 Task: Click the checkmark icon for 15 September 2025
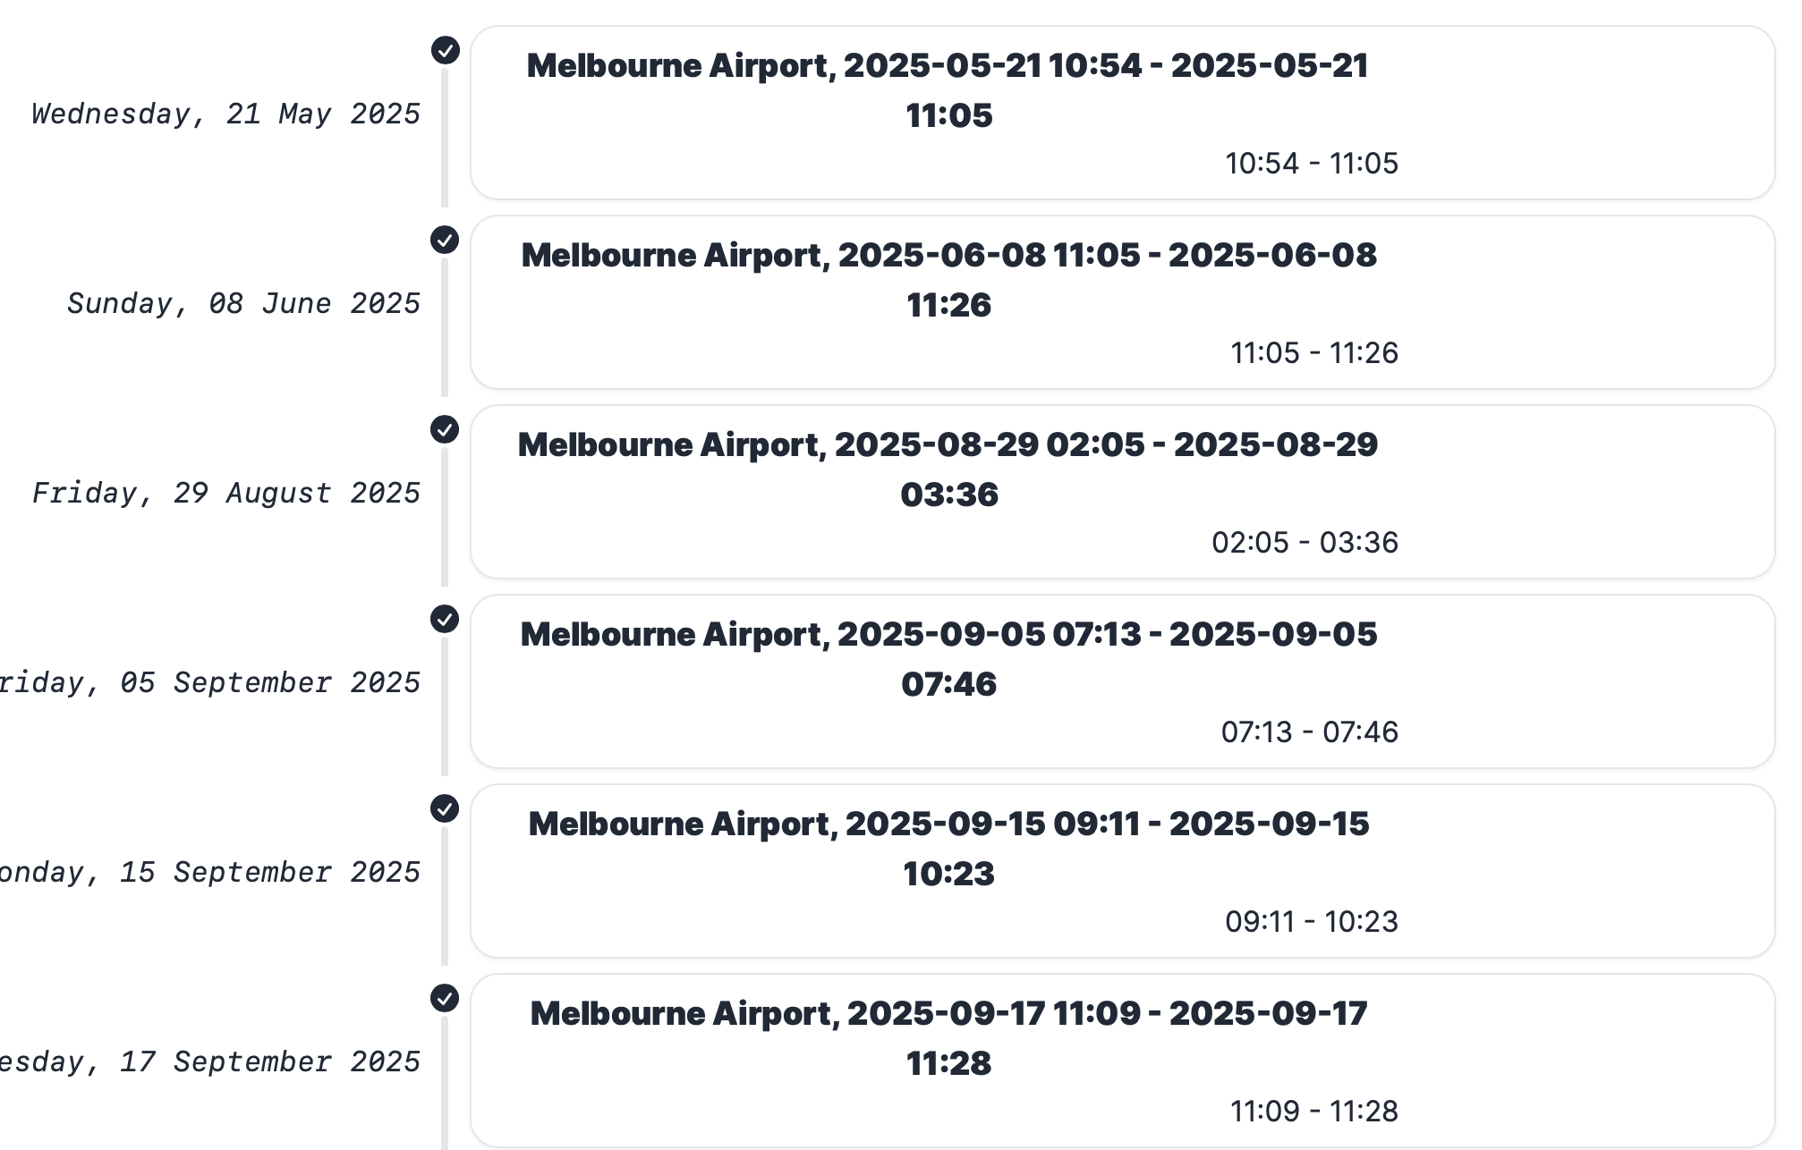445,808
